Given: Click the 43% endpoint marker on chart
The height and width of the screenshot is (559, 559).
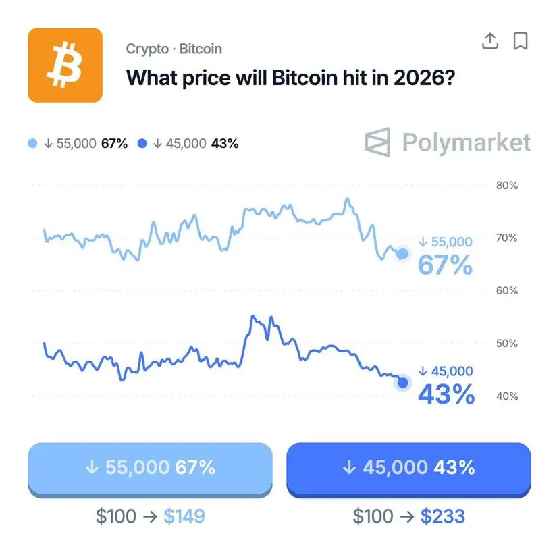Looking at the screenshot, I should tap(404, 383).
